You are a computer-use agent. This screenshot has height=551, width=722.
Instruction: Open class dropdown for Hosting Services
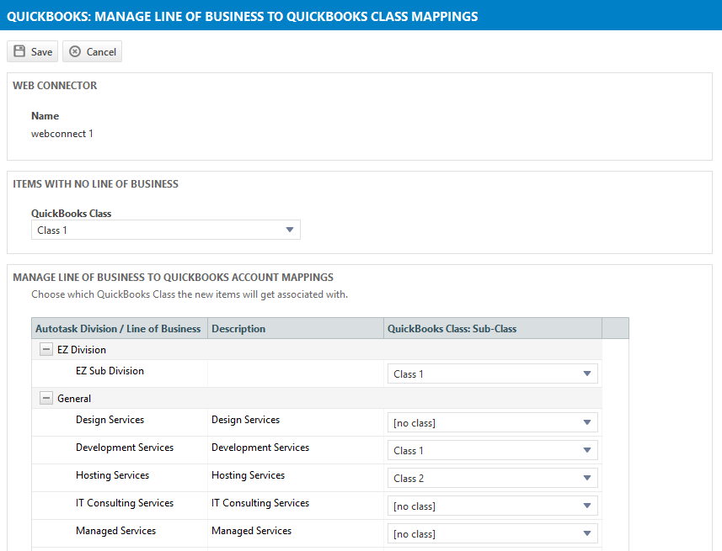[x=492, y=479]
